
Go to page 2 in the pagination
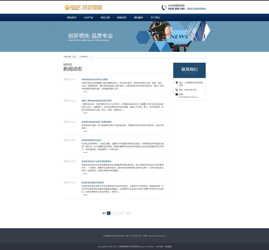(113, 213)
